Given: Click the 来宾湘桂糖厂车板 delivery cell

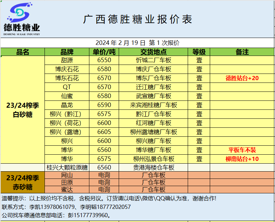Looking at the screenshot, I should (x=153, y=105).
